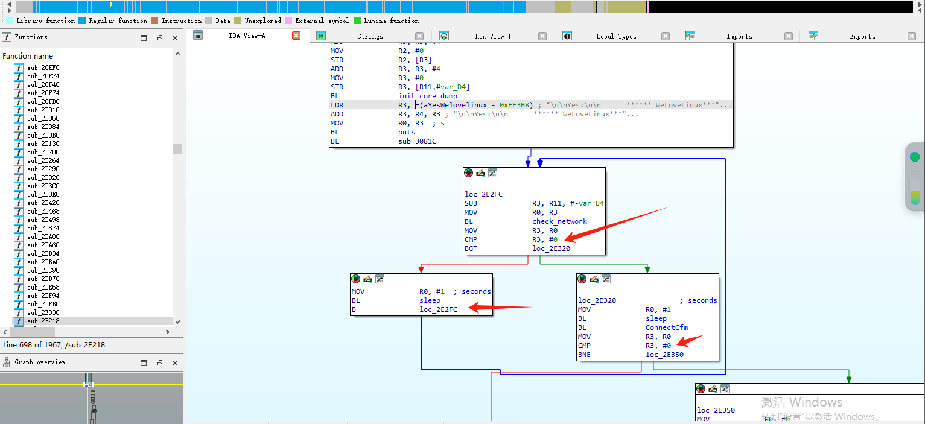Click the Library function legend color box
925x424 pixels.
pos(9,21)
